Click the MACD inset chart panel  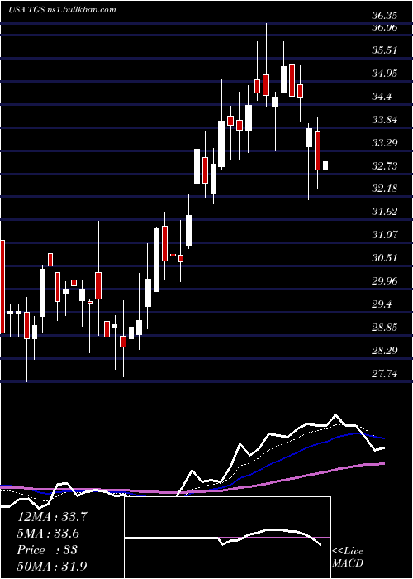pos(227,538)
